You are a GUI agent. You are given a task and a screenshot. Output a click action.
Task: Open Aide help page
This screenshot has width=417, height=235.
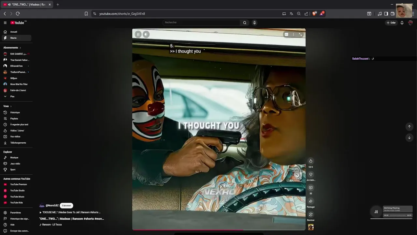pyautogui.click(x=16, y=225)
